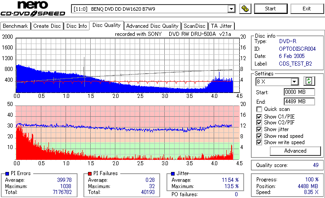Uncheck Show C2/PIF

click(259, 123)
